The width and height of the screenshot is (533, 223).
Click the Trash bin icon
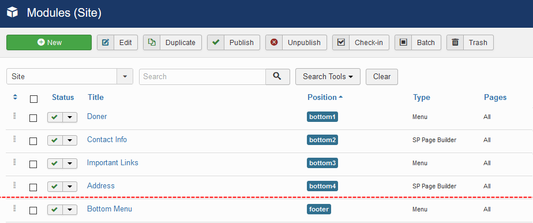coord(455,43)
